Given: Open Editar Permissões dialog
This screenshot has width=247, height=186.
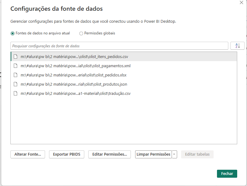Looking at the screenshot, I should (109, 154).
